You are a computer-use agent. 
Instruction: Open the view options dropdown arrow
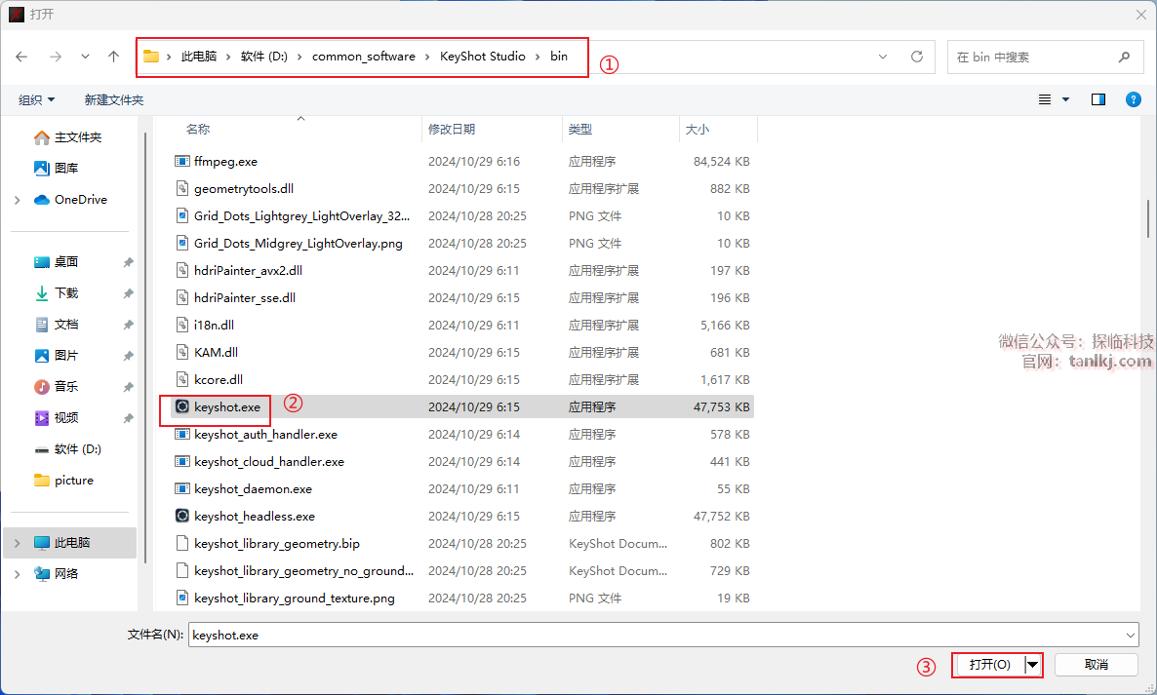1065,99
